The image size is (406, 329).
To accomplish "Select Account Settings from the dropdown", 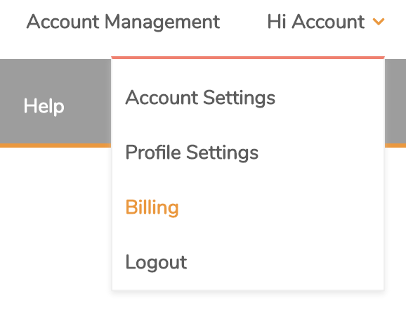I will 200,98.
